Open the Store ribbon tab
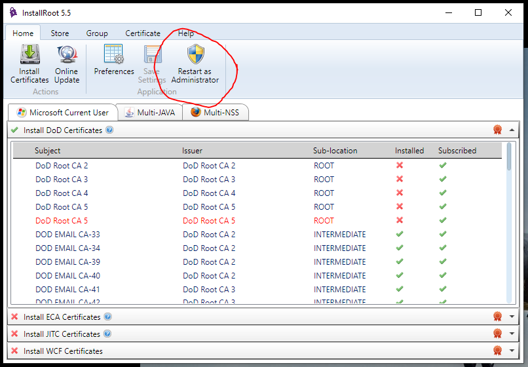 click(60, 33)
